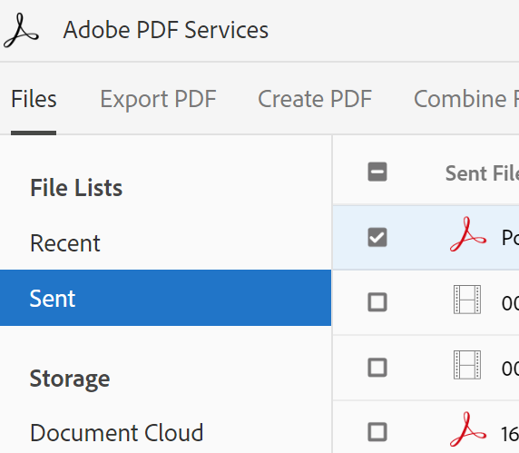Image resolution: width=519 pixels, height=453 pixels.
Task: Open Document Cloud storage
Action: [116, 432]
